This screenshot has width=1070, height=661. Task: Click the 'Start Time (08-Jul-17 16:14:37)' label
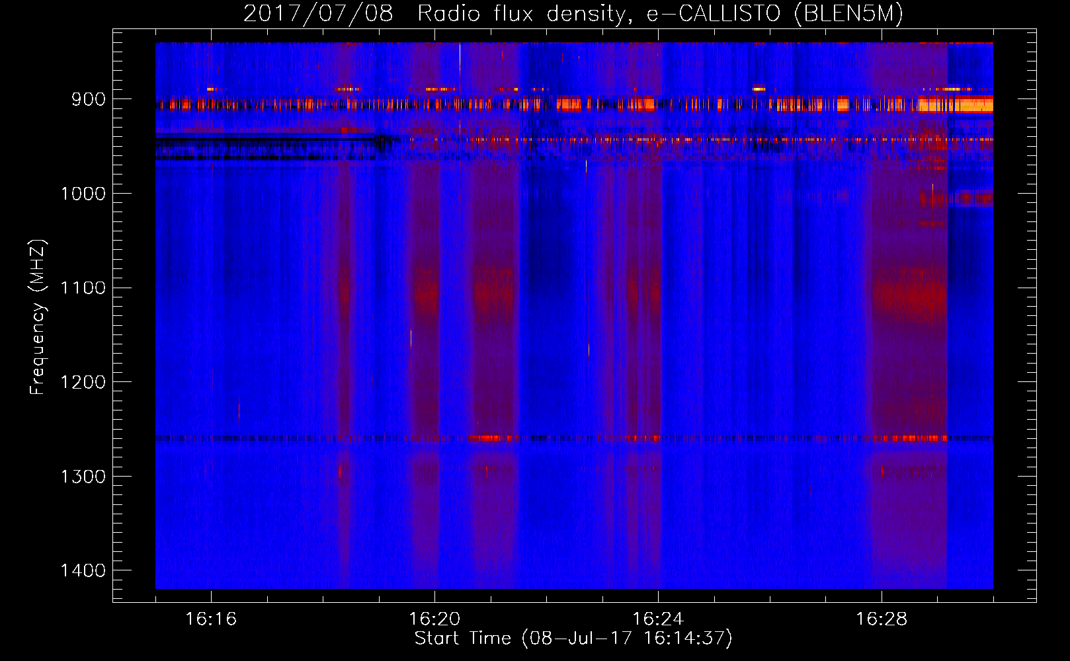click(x=573, y=639)
